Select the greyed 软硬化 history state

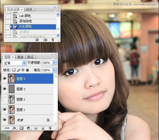click(x=33, y=32)
